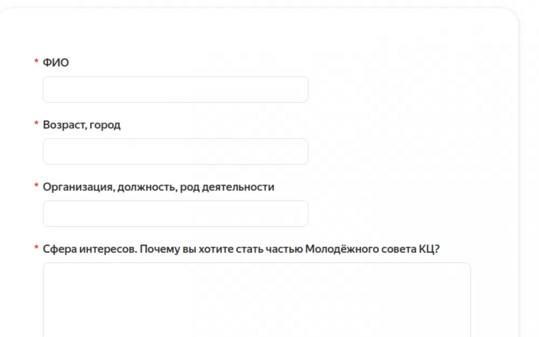This screenshot has width=539, height=337.
Task: Click the large Сфера интересов text area
Action: pyautogui.click(x=257, y=300)
